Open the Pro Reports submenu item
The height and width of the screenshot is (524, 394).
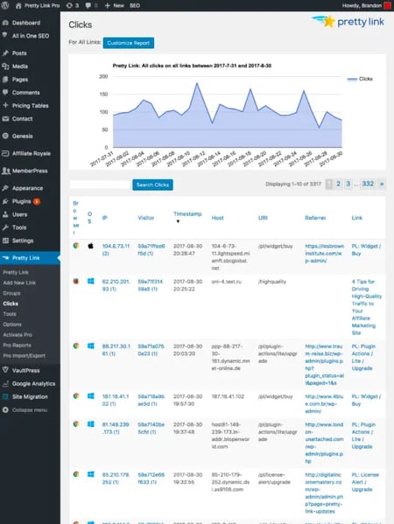coord(17,346)
